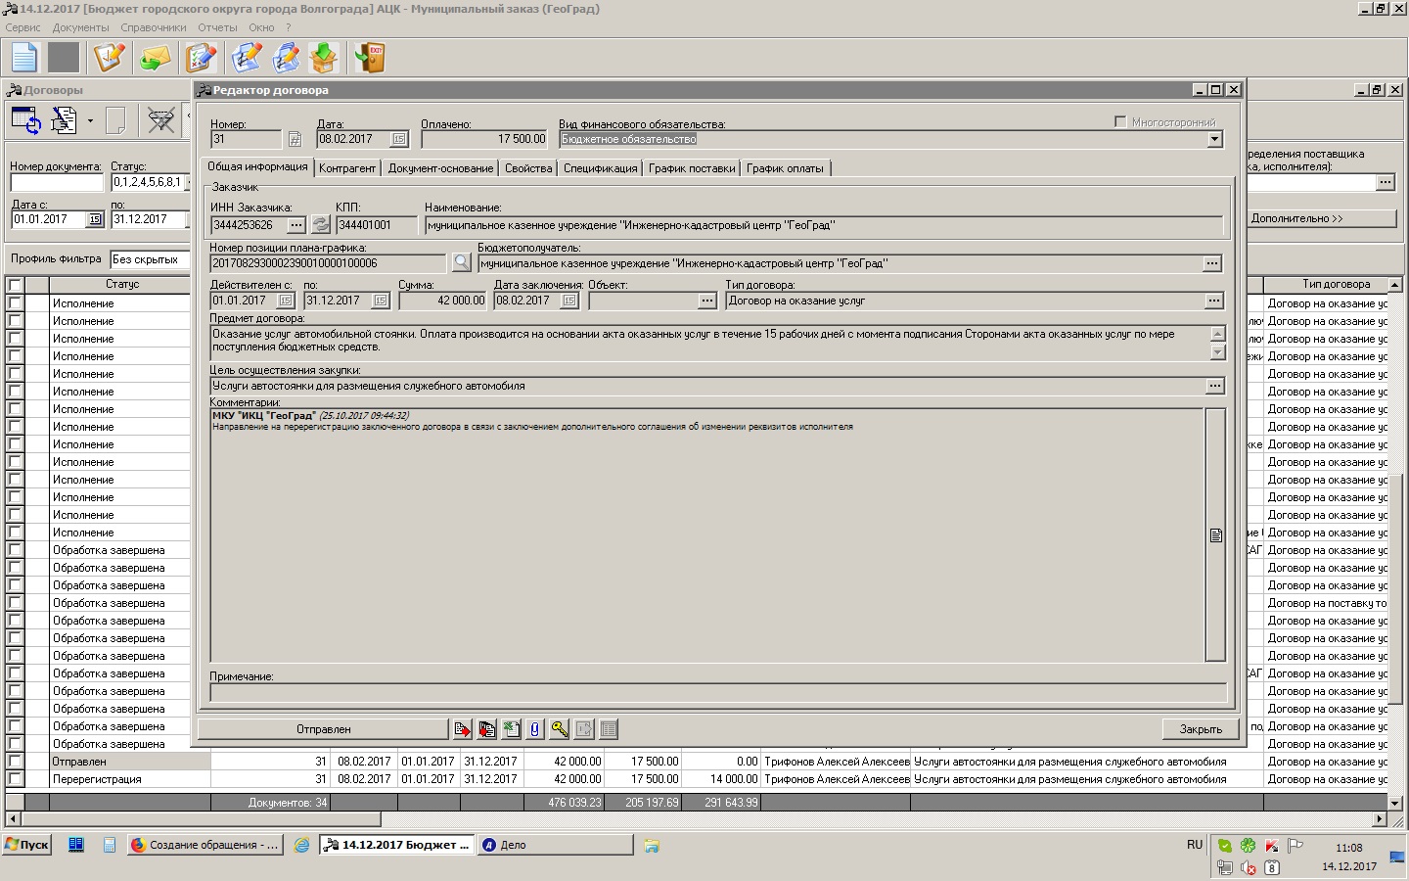This screenshot has height=881, width=1409.
Task: Refresh the contracts list with table-refresh icon
Action: coord(25,120)
